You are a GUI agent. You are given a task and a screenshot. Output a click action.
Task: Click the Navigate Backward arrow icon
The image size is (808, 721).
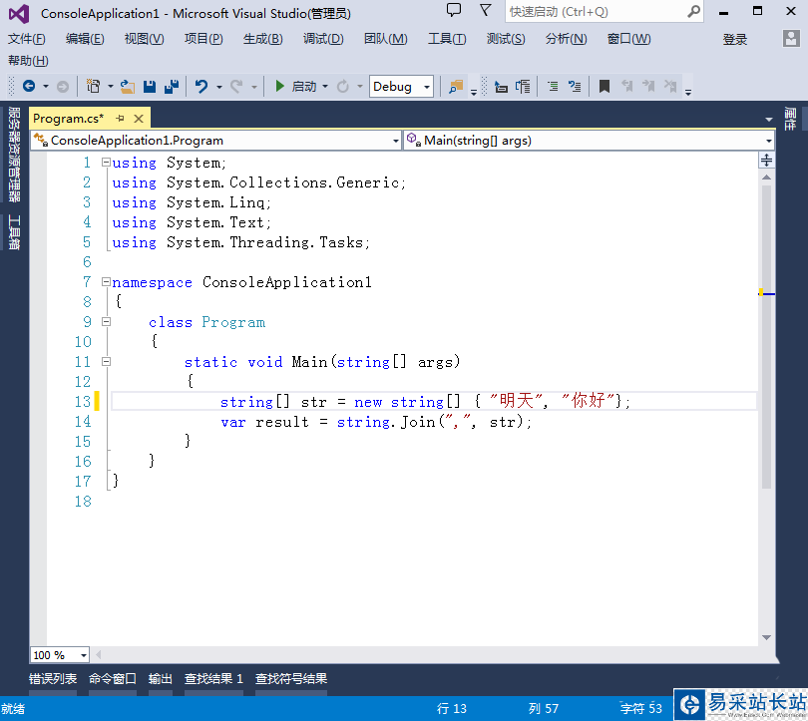pos(29,86)
